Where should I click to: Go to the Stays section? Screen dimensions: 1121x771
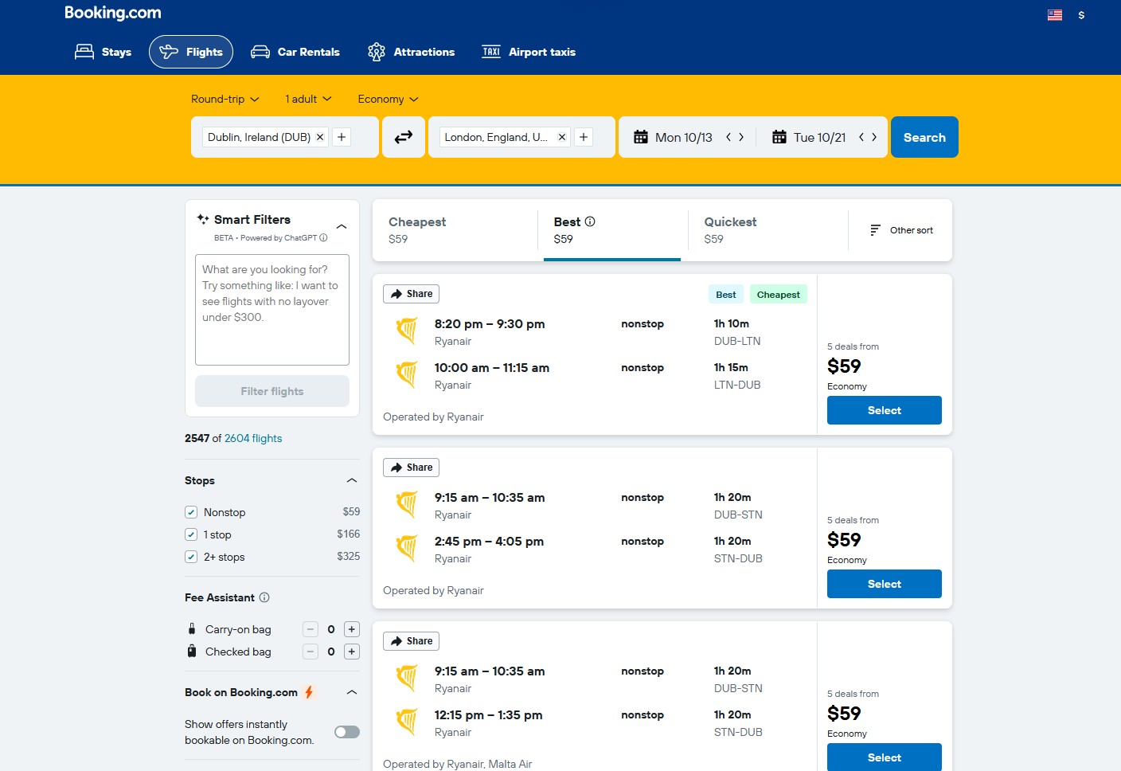point(103,52)
